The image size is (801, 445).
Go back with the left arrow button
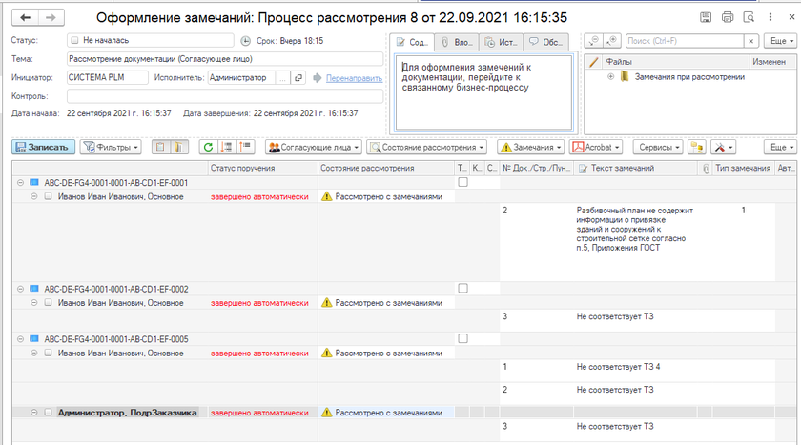point(24,18)
